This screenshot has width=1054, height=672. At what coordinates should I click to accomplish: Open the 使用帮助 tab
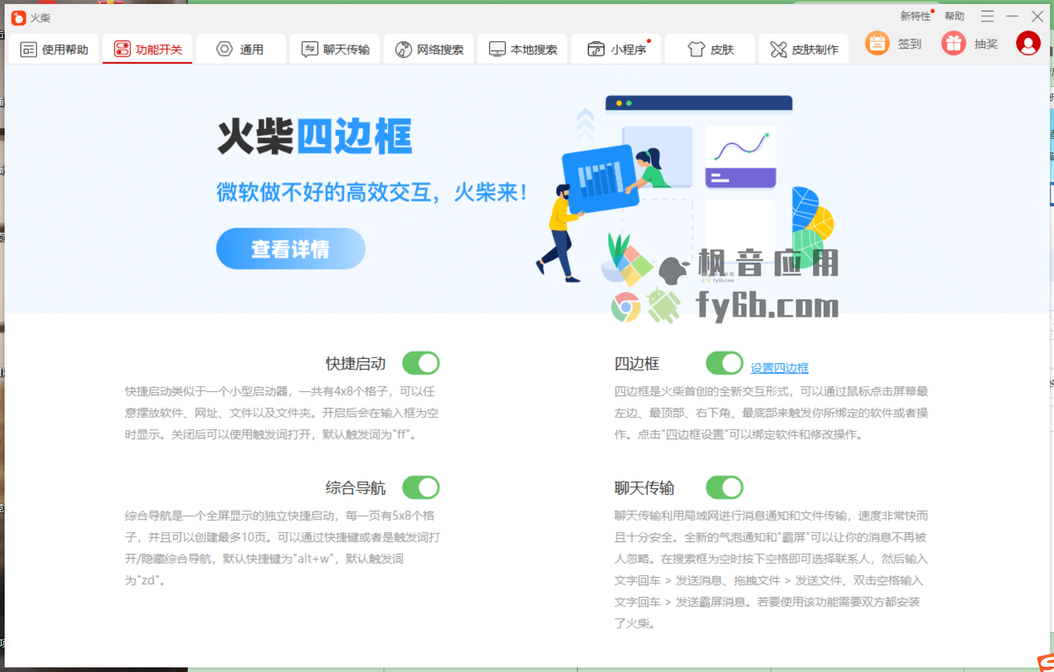click(54, 49)
